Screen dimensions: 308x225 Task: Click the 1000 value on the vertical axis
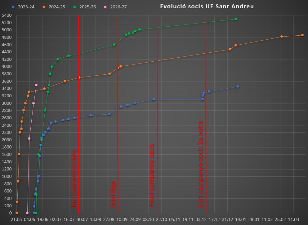click(7, 177)
